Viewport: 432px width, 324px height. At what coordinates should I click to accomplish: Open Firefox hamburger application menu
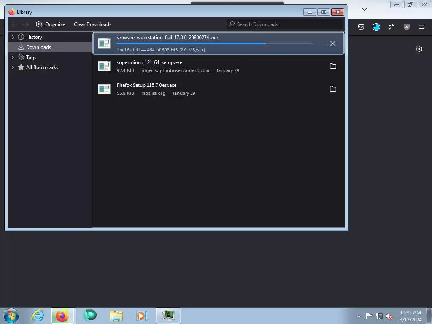click(x=421, y=27)
